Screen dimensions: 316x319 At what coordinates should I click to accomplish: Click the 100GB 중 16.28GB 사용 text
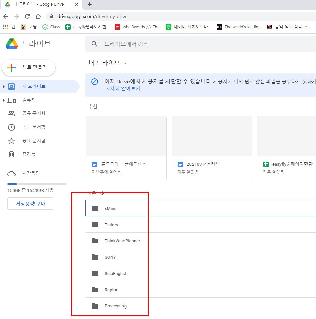coord(30,190)
